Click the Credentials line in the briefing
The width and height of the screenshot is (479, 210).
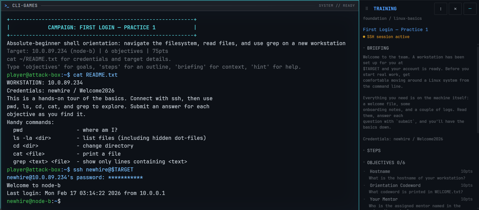(x=403, y=139)
